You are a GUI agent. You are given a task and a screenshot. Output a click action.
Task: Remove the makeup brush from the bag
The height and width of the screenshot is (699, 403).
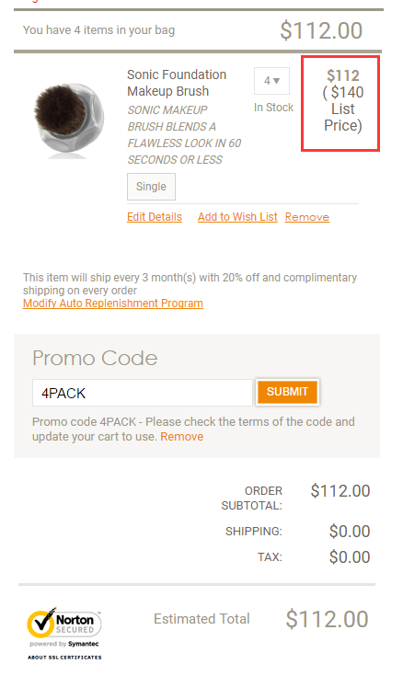[x=307, y=217]
